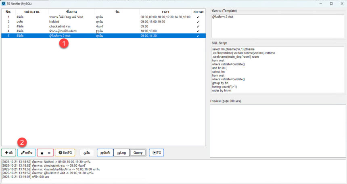Click the 'เวลา' column header

[x=165, y=12]
